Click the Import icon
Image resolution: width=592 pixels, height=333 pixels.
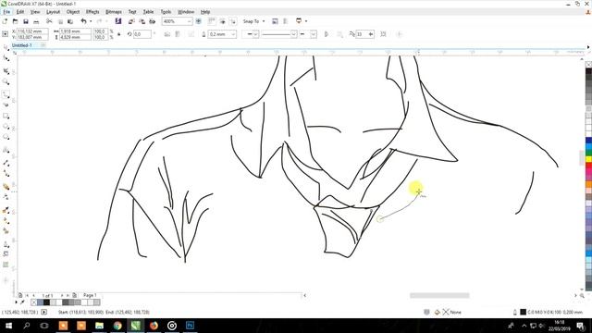[x=131, y=21]
